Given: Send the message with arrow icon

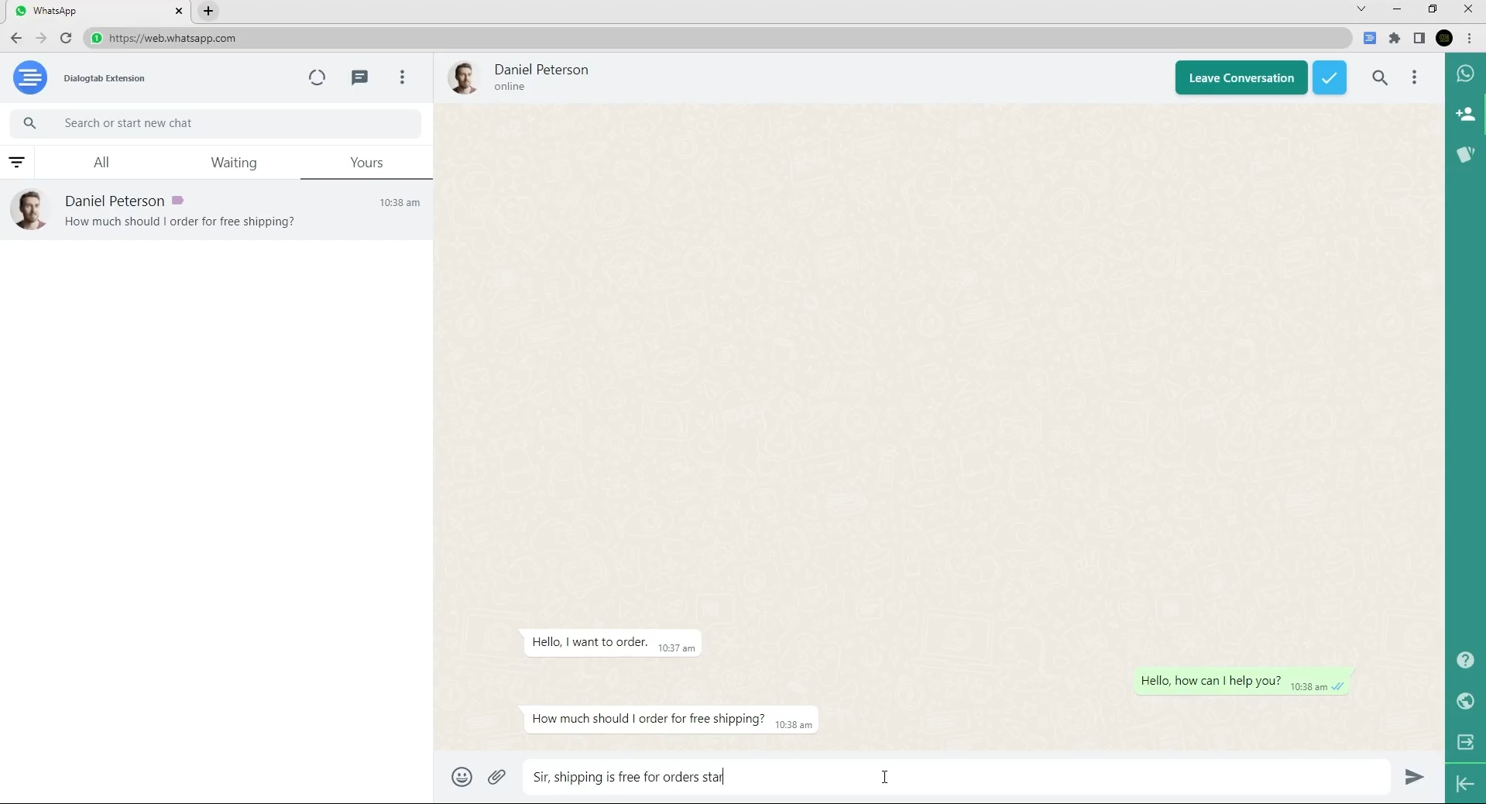Looking at the screenshot, I should tap(1414, 777).
